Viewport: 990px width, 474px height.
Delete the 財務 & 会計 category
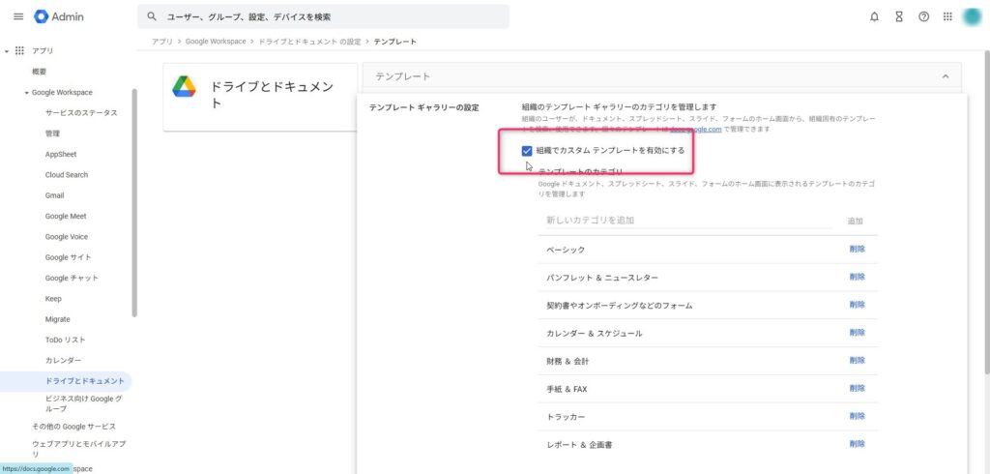coord(857,360)
